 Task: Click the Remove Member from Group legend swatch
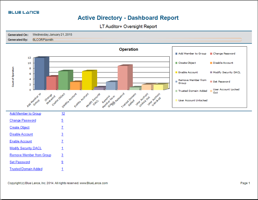tap(176, 81)
